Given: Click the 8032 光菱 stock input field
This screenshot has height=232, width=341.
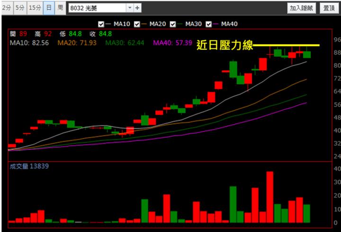Looking at the screenshot, I should (97, 8).
